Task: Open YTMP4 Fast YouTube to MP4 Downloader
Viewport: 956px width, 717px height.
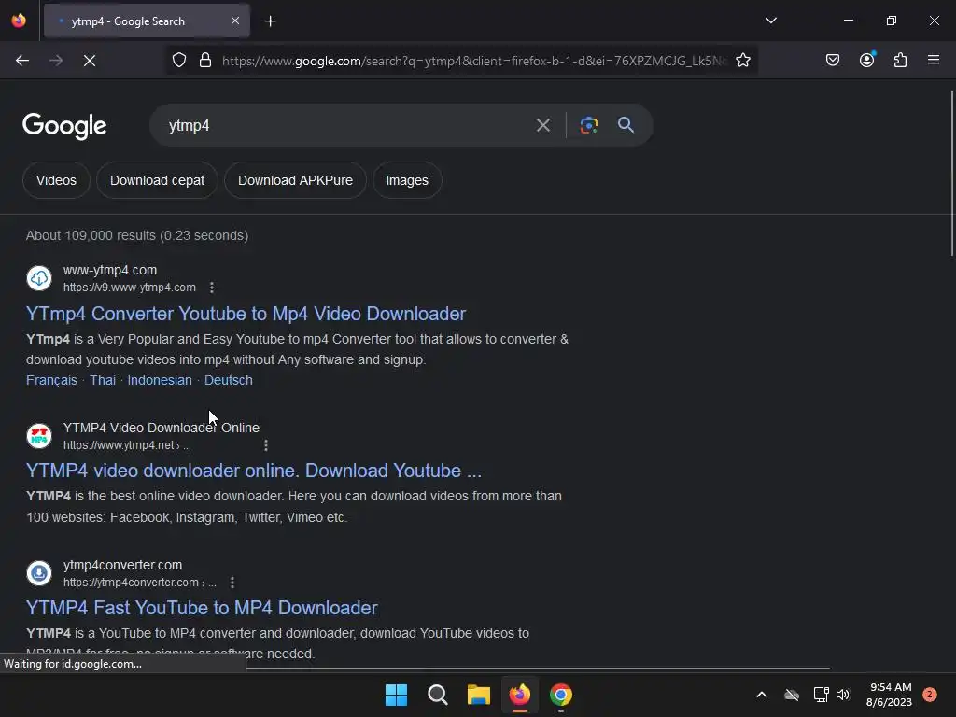Action: [x=202, y=608]
